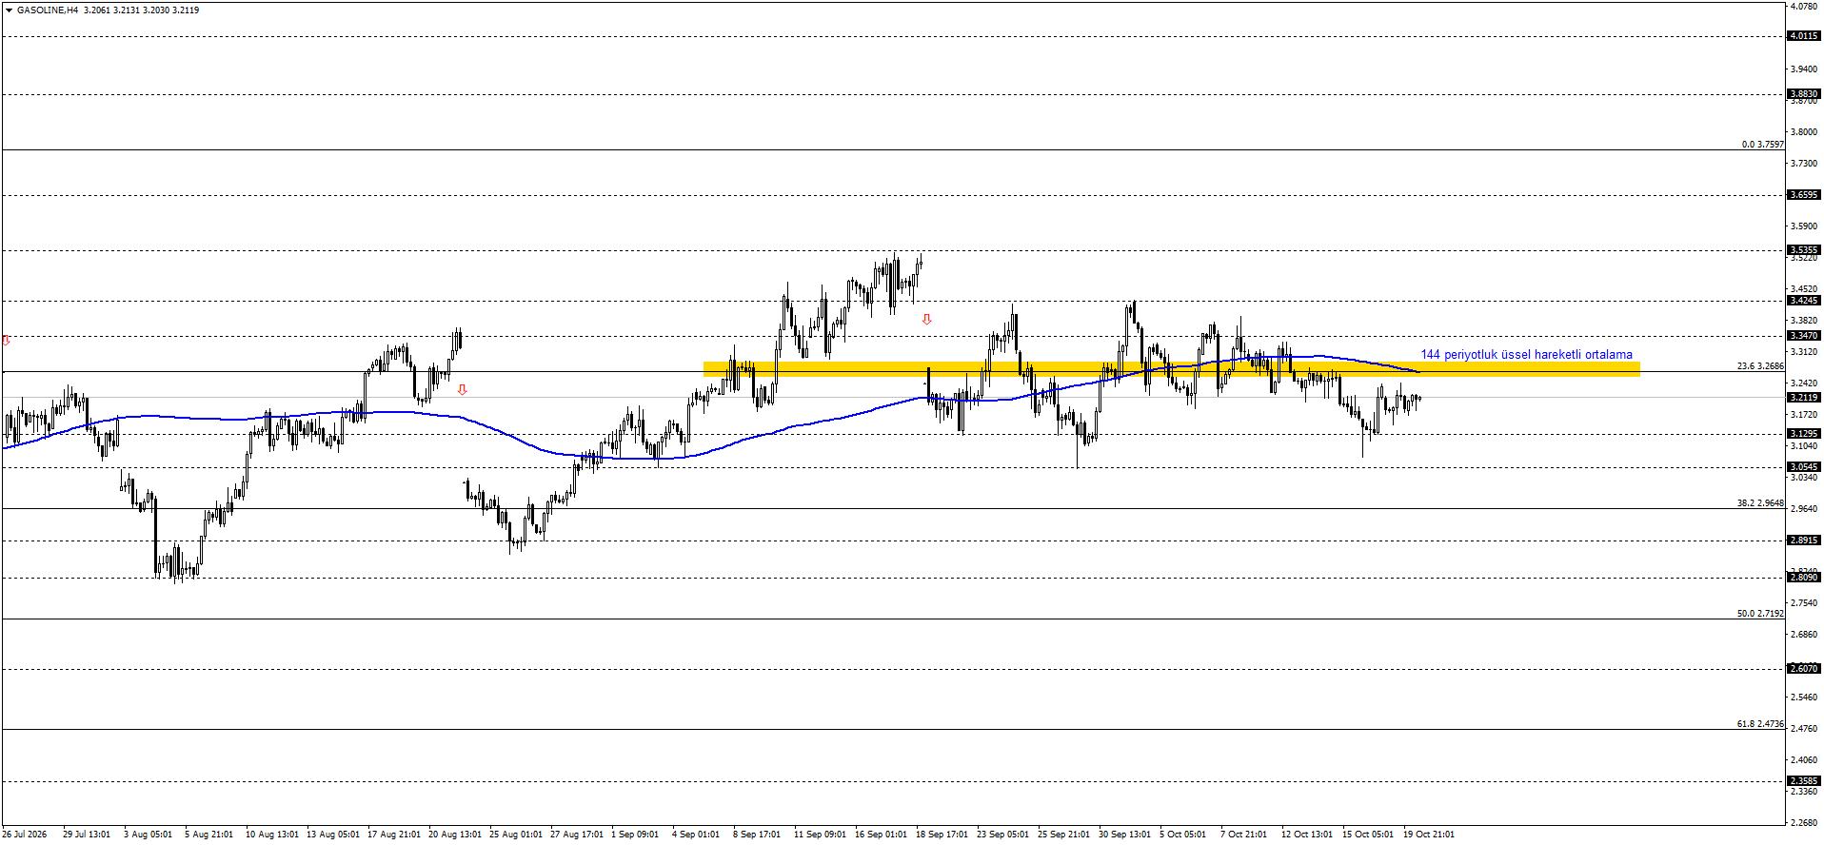1824x845 pixels.
Task: Click the 3.0545 level price tag
Action: pos(1804,467)
